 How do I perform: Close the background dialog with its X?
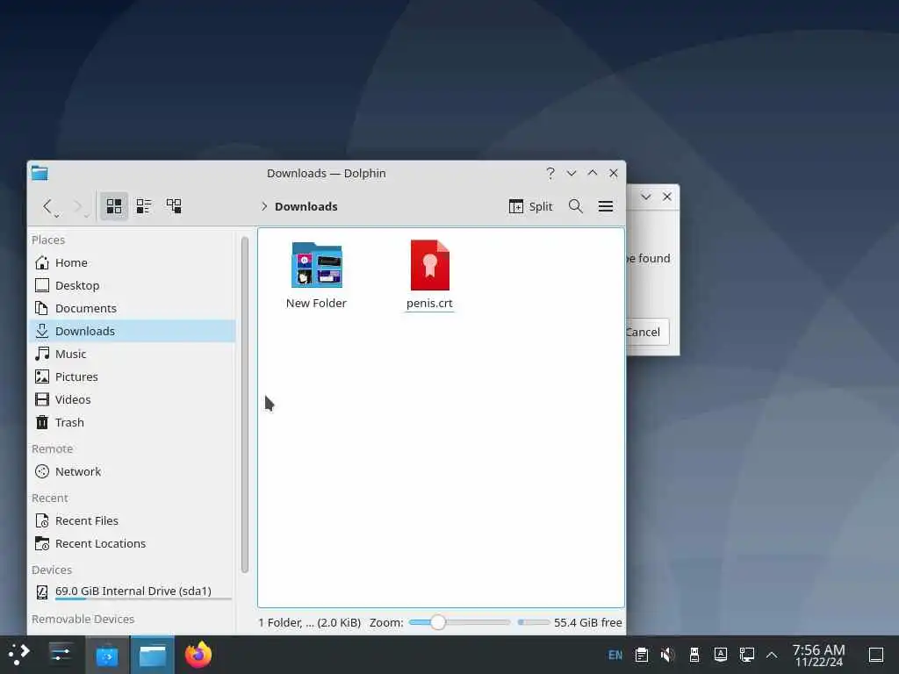[667, 197]
